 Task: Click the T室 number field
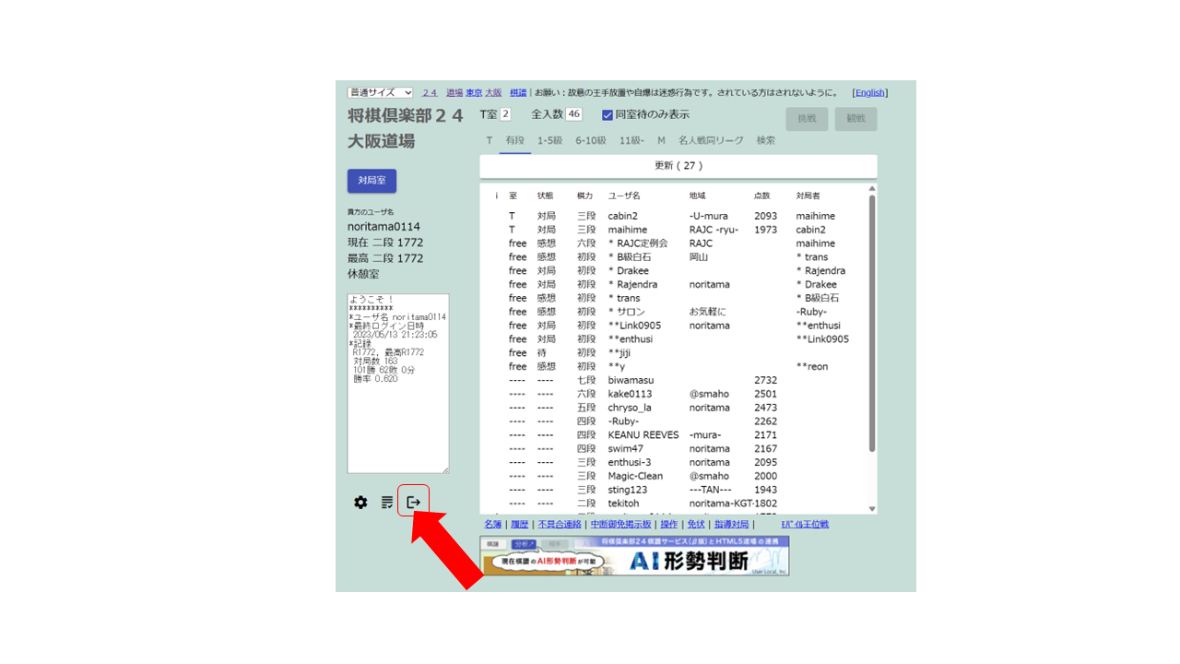[505, 114]
